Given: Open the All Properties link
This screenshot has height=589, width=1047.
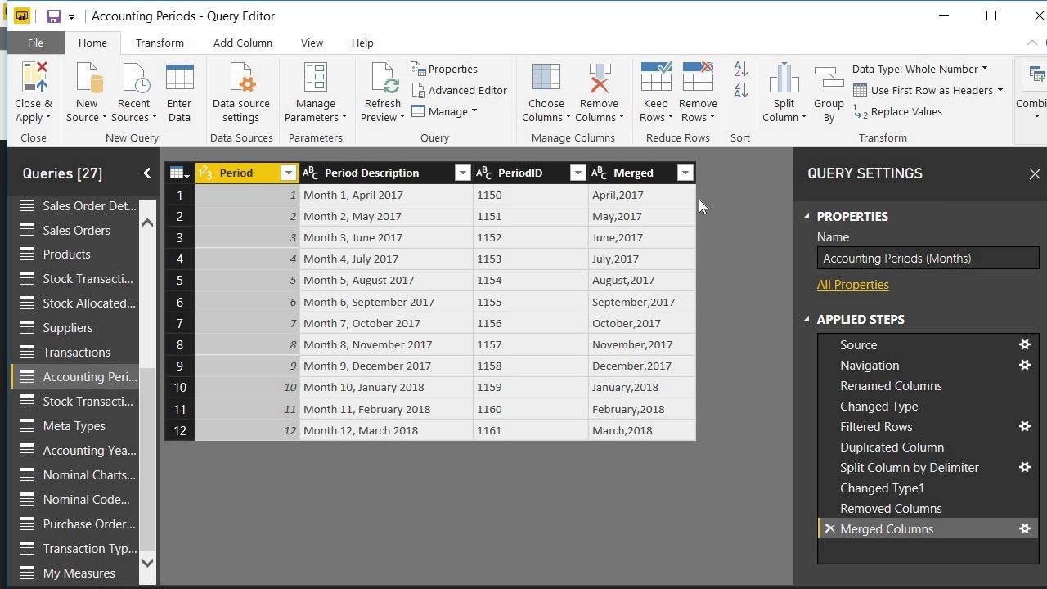Looking at the screenshot, I should point(852,285).
